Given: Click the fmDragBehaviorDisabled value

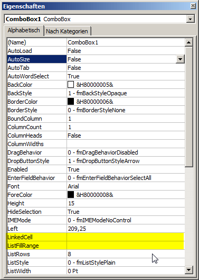Looking at the screenshot, I should 126,152.
